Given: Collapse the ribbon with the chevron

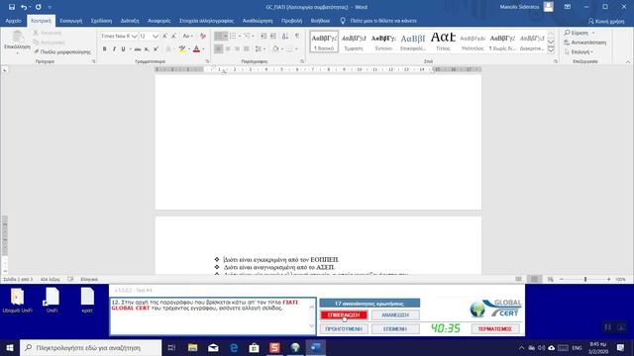Looking at the screenshot, I should click(x=628, y=61).
